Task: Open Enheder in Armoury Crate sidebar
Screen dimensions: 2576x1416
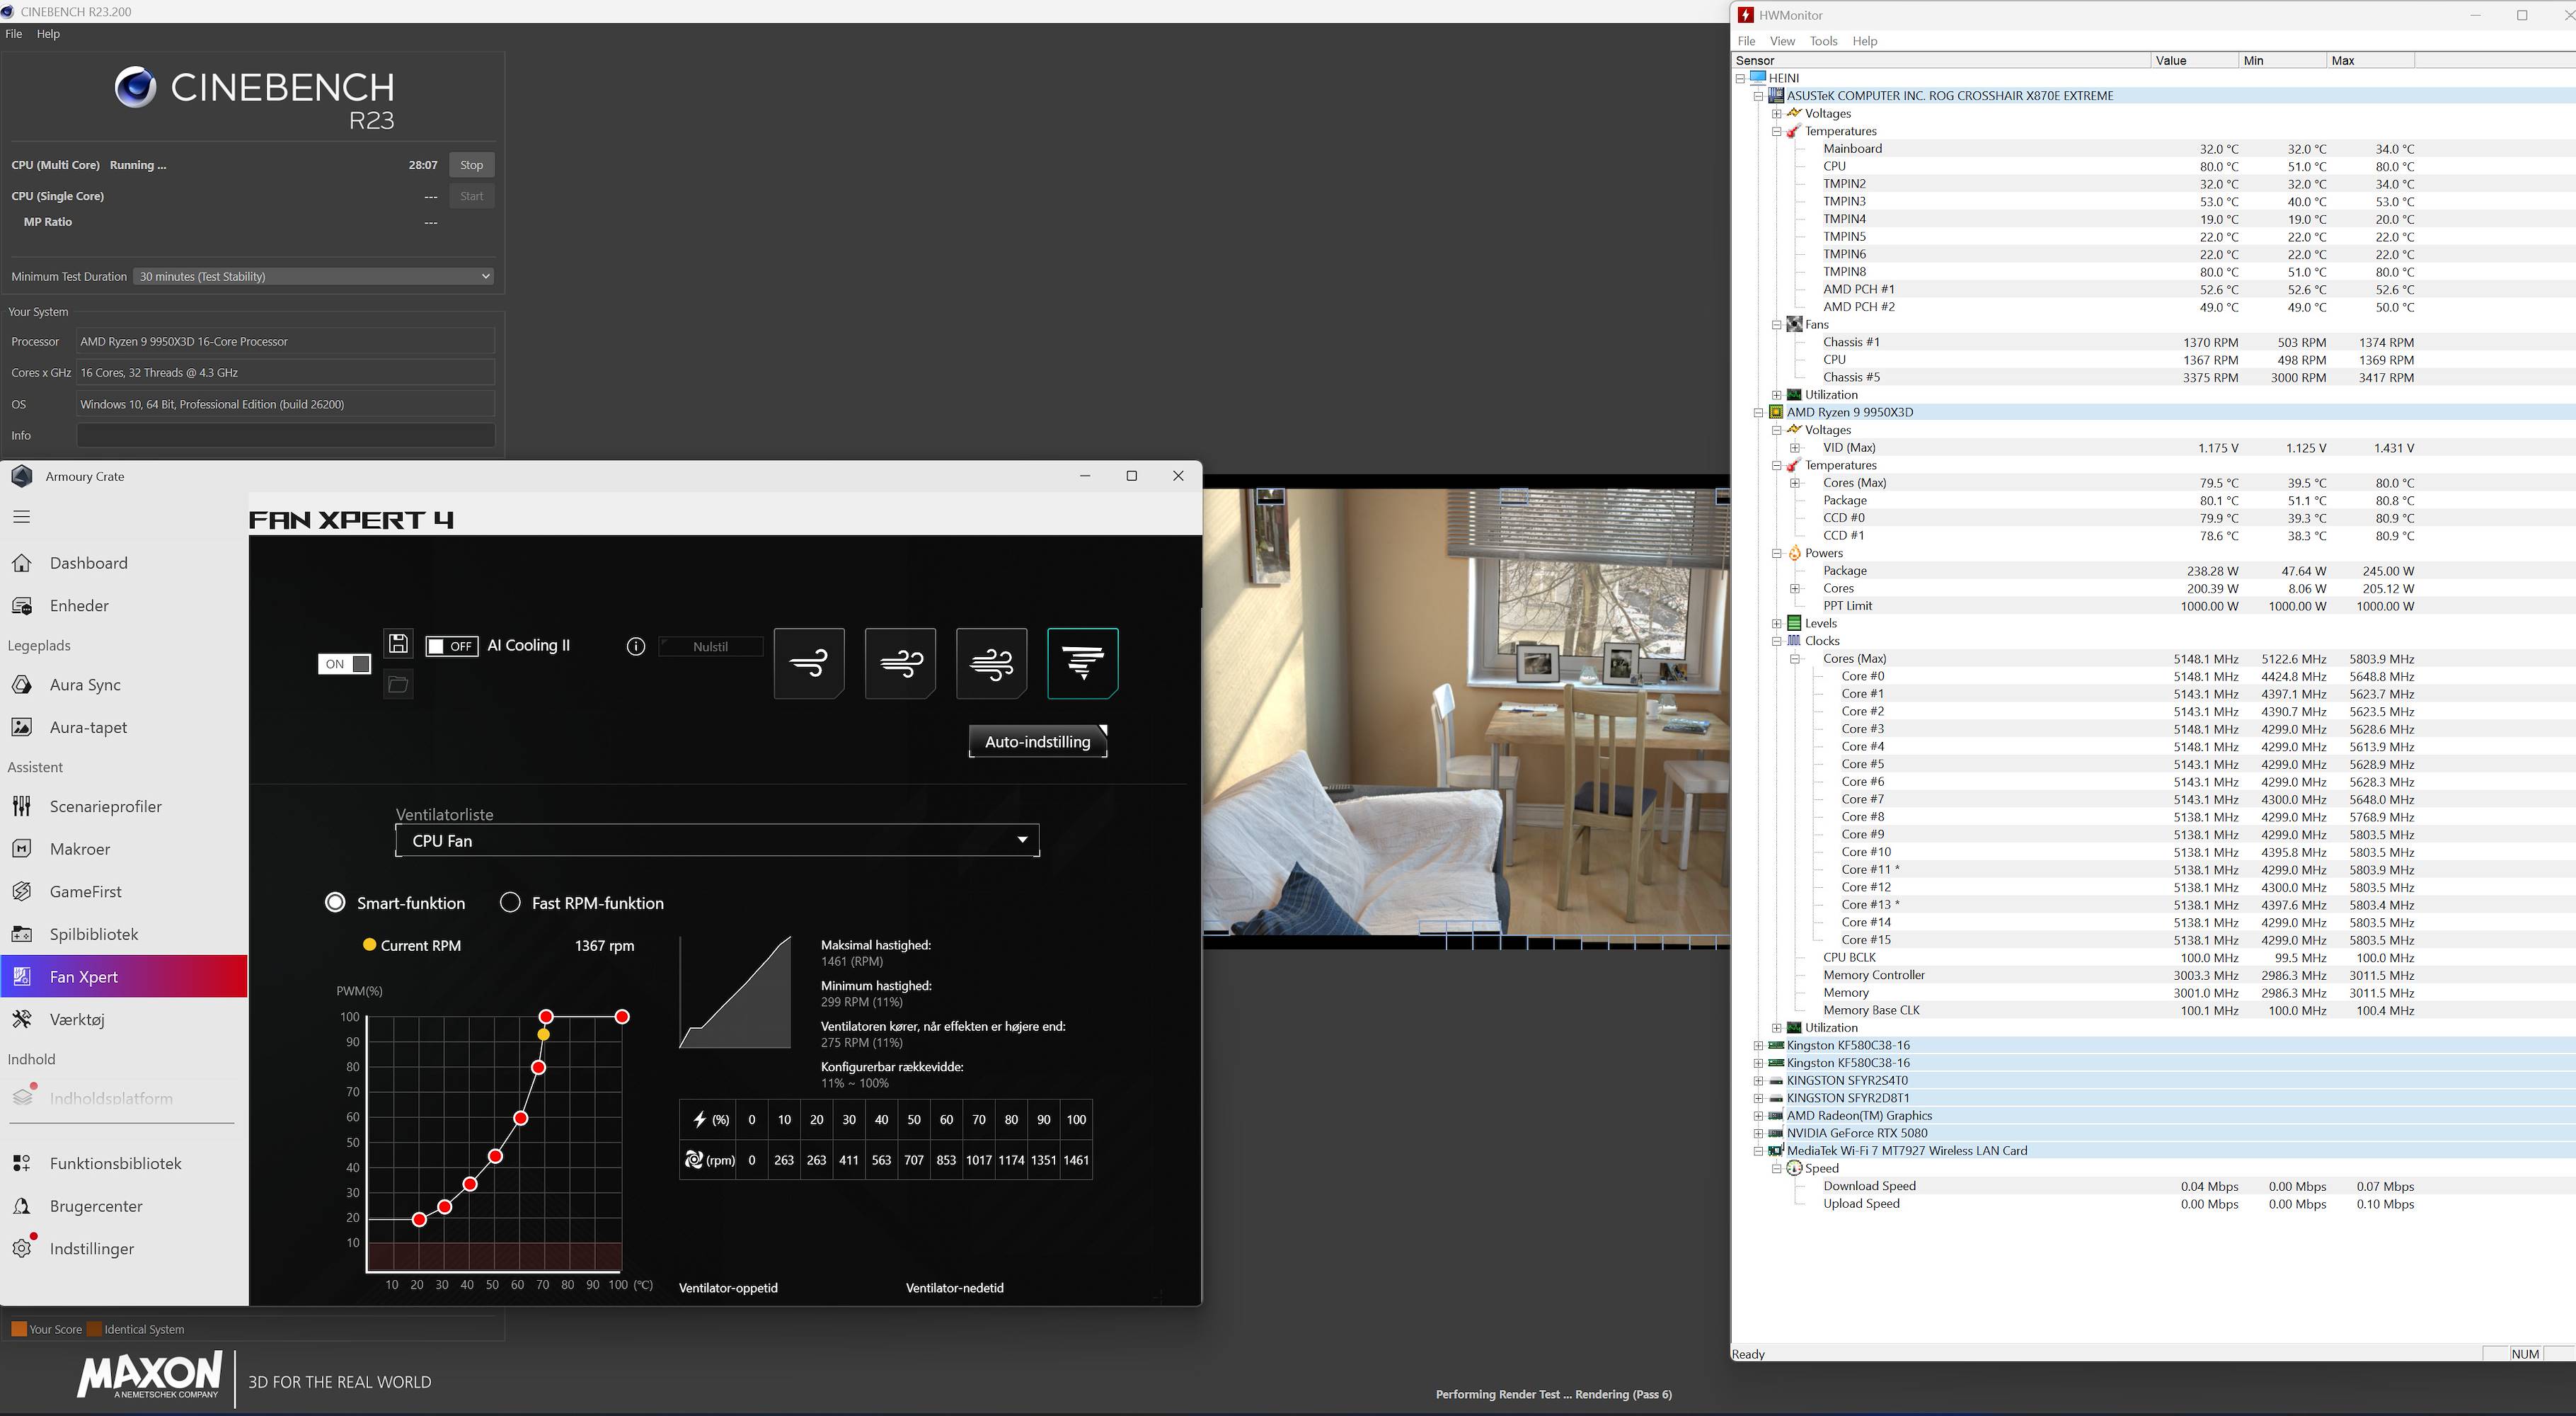Action: [123, 605]
